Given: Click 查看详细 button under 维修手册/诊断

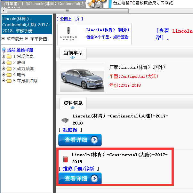Looking at the screenshot, I should pyautogui.click(x=80, y=179).
